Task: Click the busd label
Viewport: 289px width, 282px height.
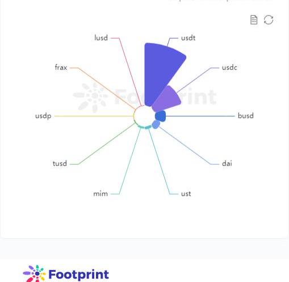Action: point(246,115)
